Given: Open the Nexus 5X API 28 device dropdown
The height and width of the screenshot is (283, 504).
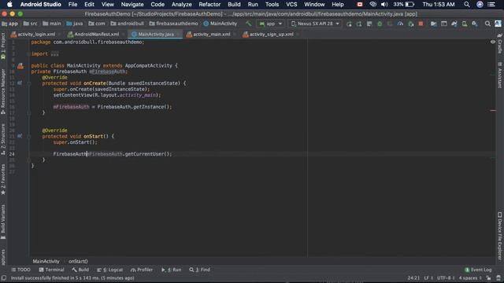Looking at the screenshot, I should point(315,24).
